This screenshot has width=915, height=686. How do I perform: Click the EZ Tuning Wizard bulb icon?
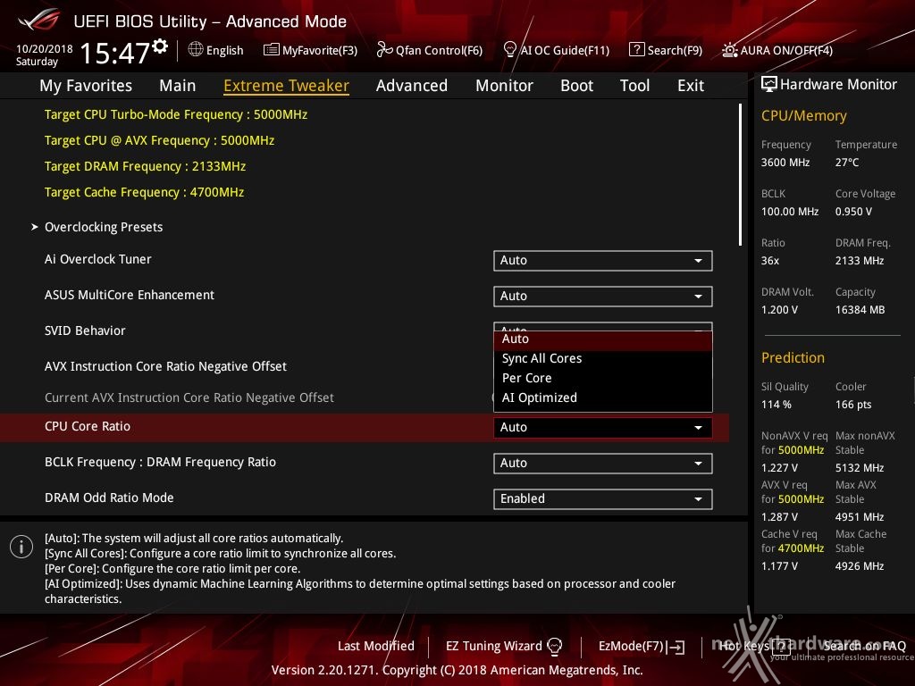554,646
